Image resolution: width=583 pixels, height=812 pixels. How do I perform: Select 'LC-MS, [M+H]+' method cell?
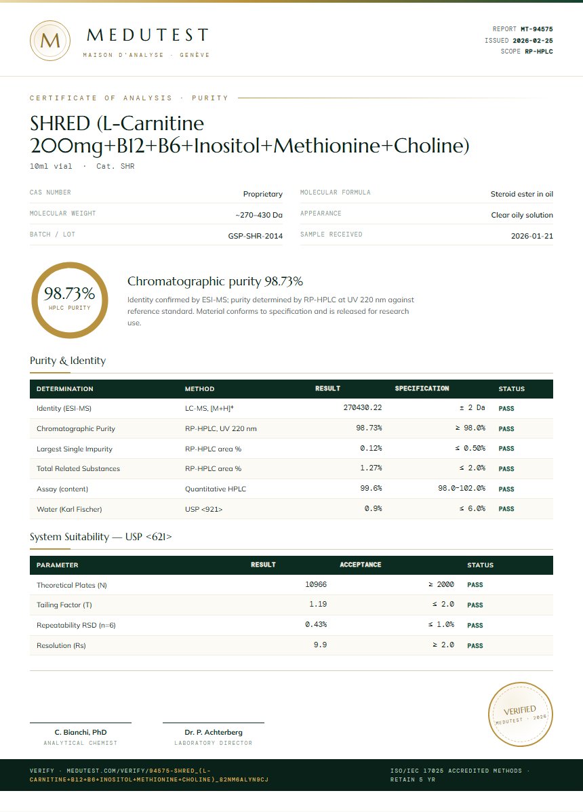coord(209,409)
